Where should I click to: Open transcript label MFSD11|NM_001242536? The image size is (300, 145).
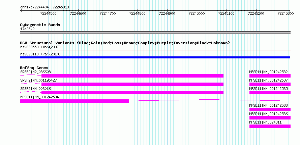click(x=268, y=114)
